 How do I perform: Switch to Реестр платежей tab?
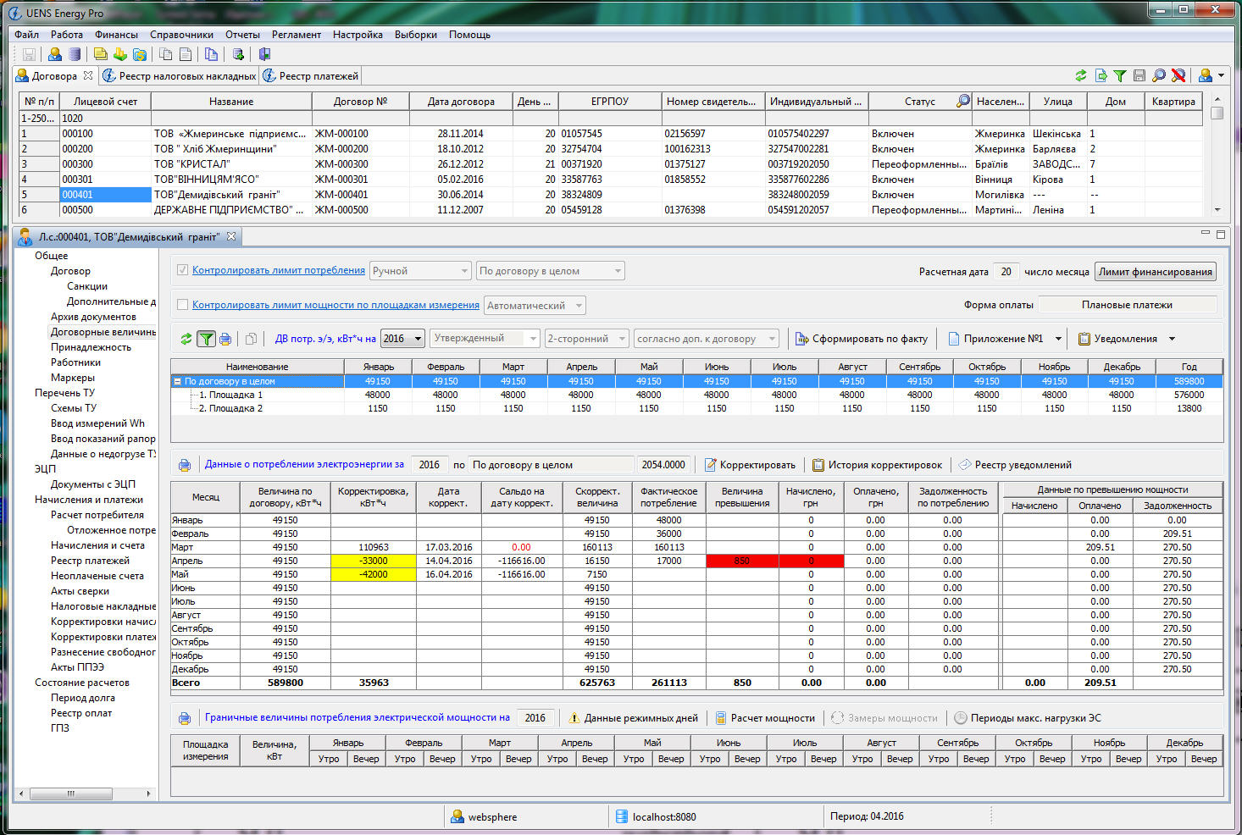(312, 76)
